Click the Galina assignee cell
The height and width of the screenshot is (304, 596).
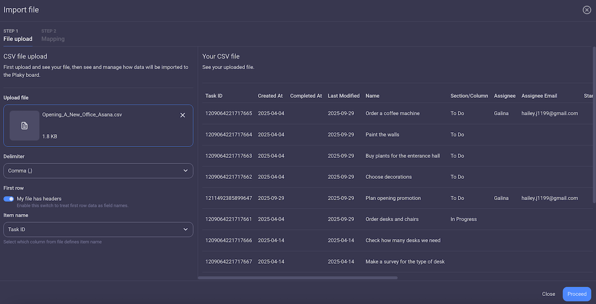pos(502,113)
